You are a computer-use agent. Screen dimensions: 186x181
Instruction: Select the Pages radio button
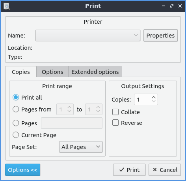pos(16,123)
